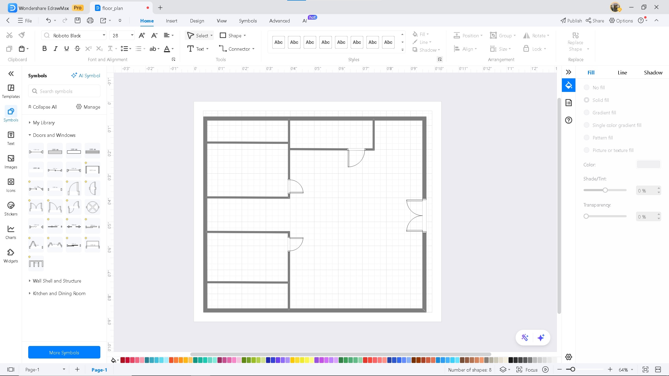This screenshot has height=376, width=669.
Task: Click the Play presentation icon in status bar
Action: click(545, 369)
